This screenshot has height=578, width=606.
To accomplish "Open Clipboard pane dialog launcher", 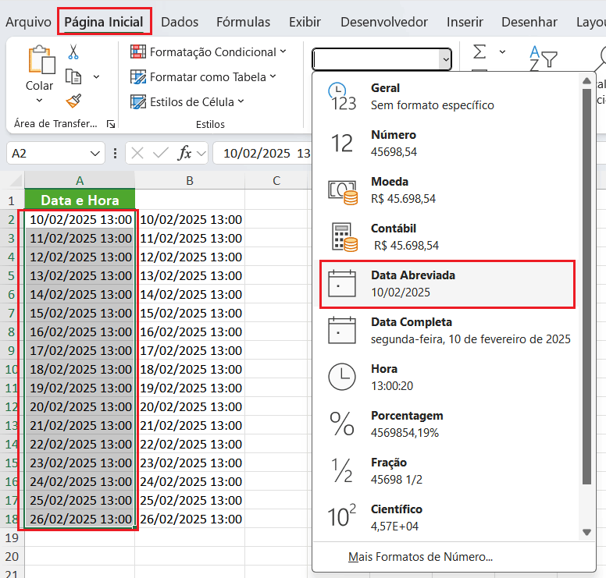I will pyautogui.click(x=111, y=124).
